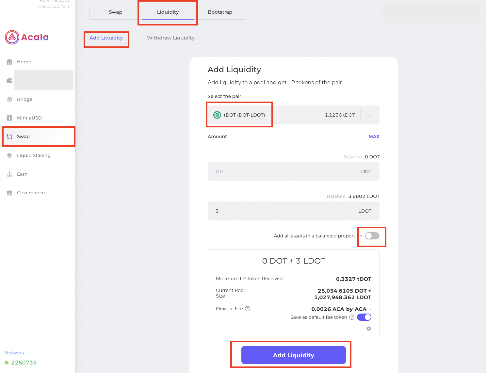
Task: Switch to Withdraw Liquidity tab
Action: 171,38
